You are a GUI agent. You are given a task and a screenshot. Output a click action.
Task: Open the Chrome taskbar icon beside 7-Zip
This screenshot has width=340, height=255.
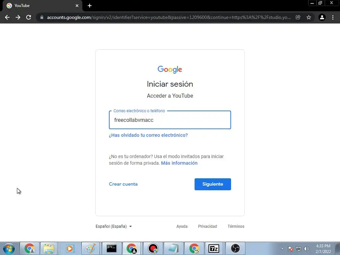coord(194,248)
